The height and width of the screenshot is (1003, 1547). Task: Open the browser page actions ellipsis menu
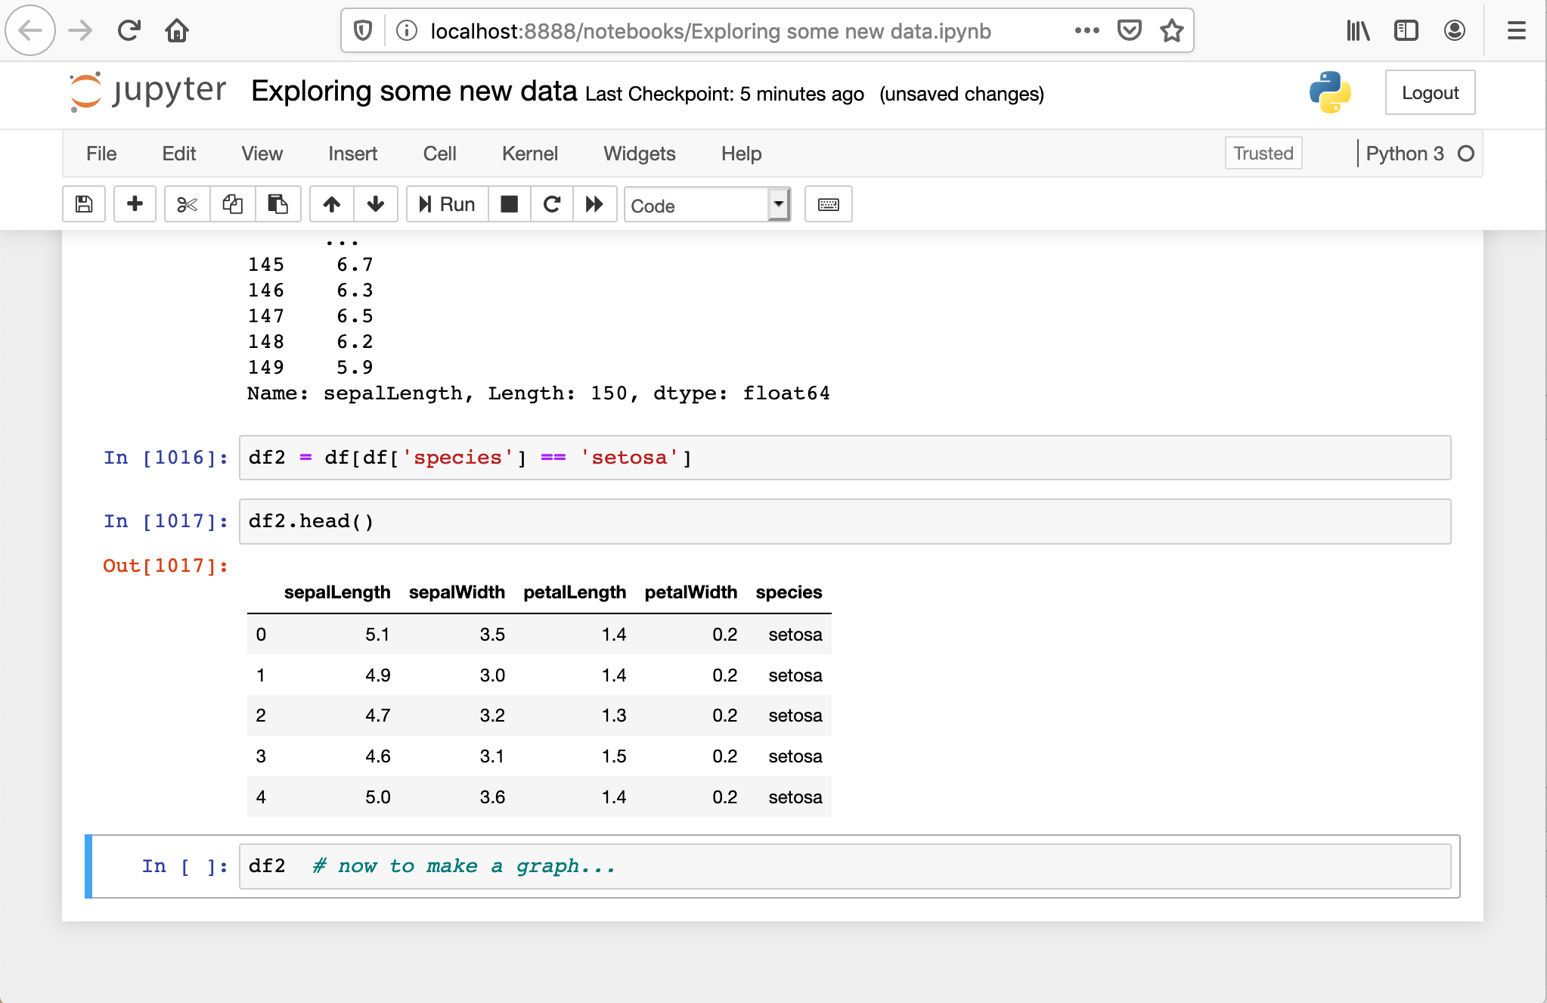[1087, 30]
